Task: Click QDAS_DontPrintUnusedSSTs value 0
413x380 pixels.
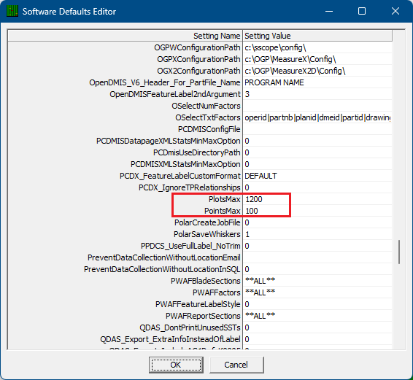Action: click(317, 327)
